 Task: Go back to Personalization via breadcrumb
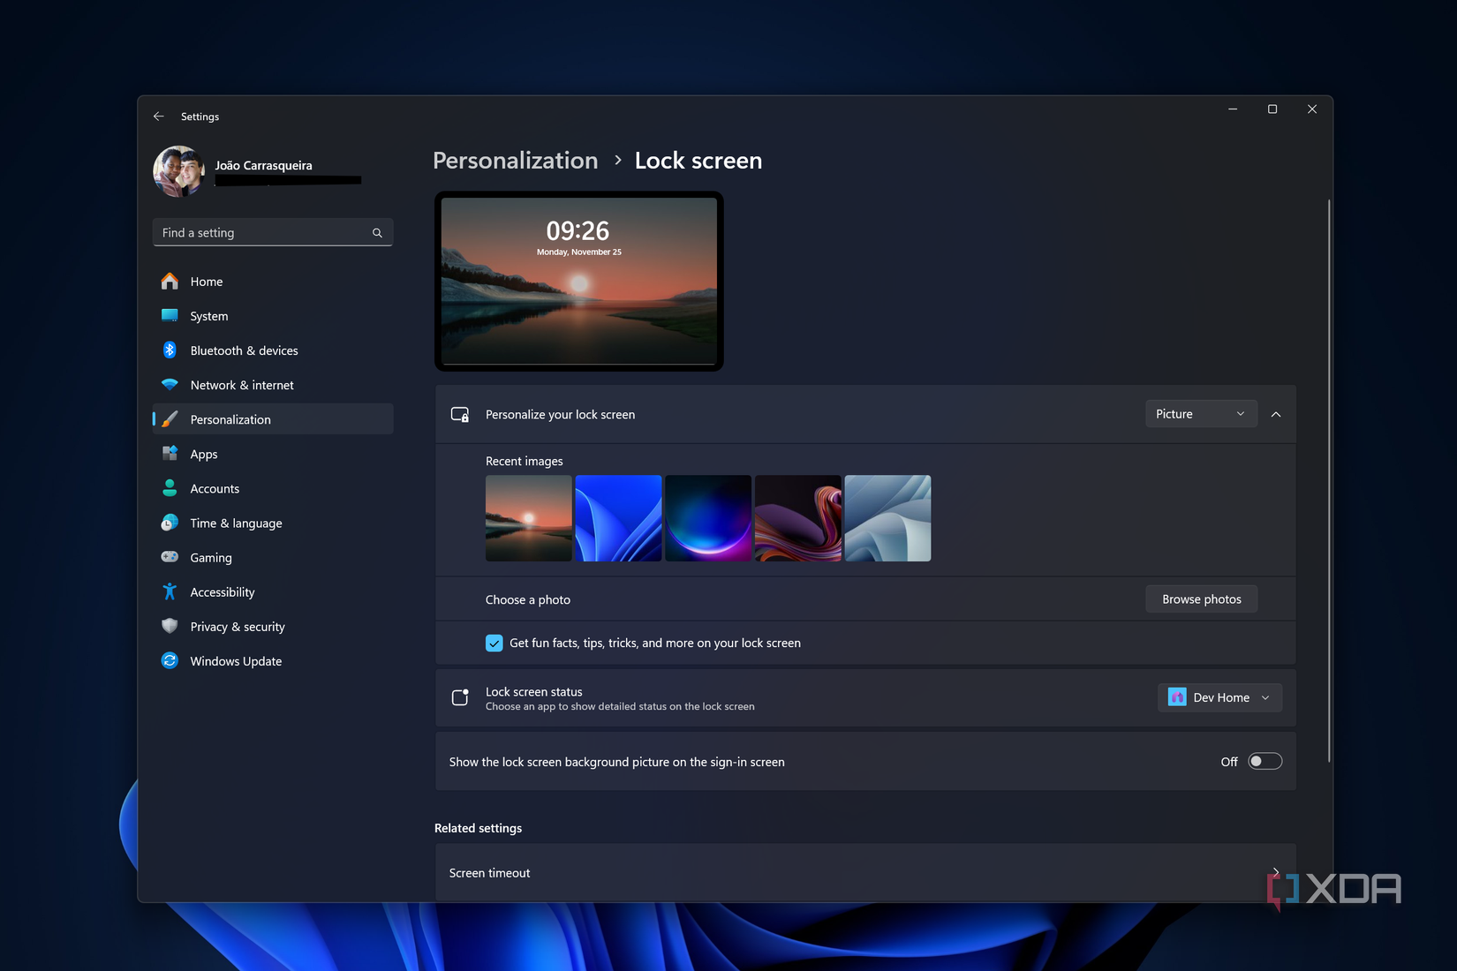(x=515, y=160)
